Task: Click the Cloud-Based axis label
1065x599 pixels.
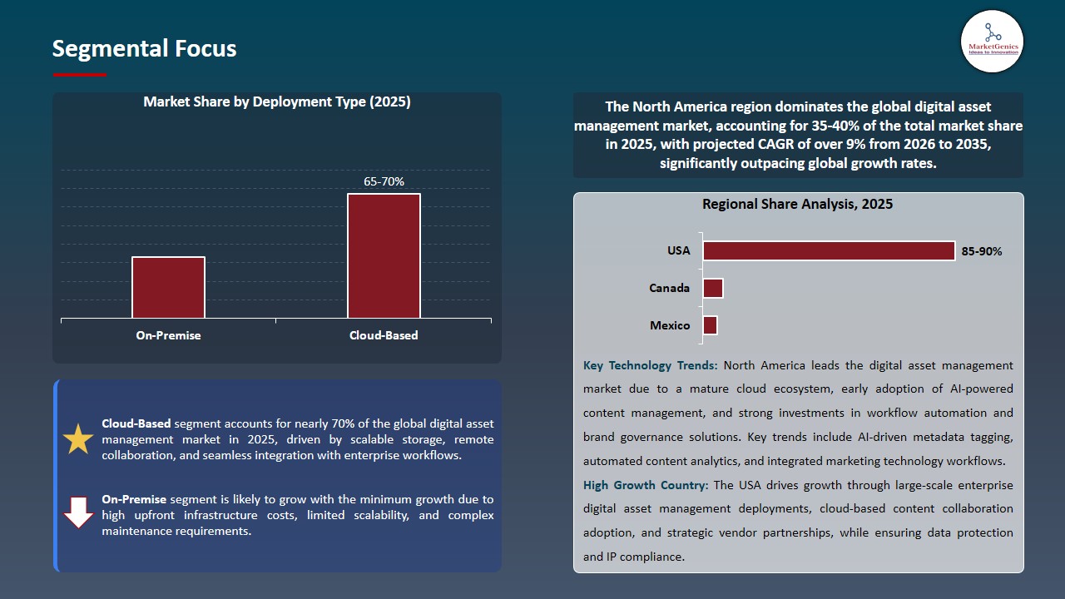Action: [384, 335]
